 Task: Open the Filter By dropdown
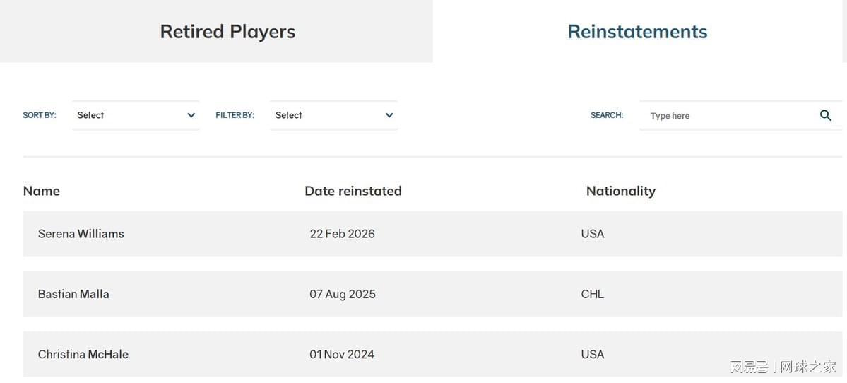point(333,115)
